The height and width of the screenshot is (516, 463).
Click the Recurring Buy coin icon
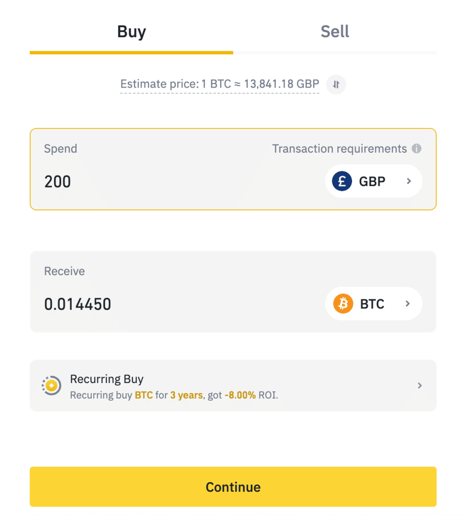pos(51,385)
